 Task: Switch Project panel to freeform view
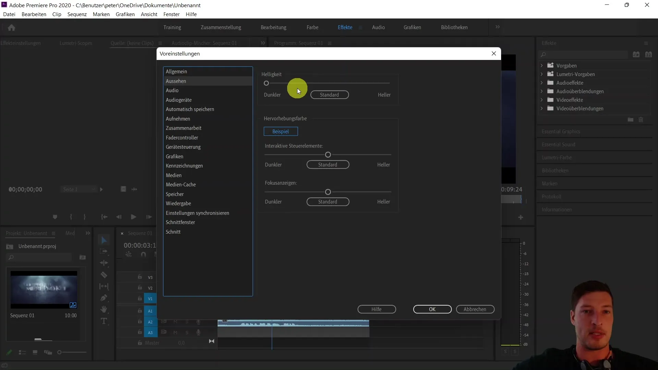click(x=48, y=352)
